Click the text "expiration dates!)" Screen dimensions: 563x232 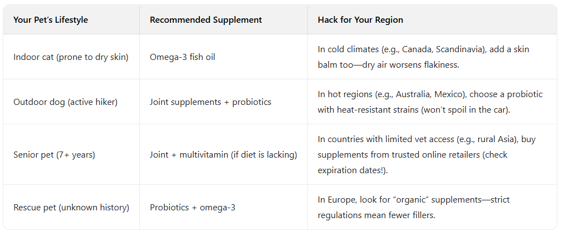click(352, 170)
